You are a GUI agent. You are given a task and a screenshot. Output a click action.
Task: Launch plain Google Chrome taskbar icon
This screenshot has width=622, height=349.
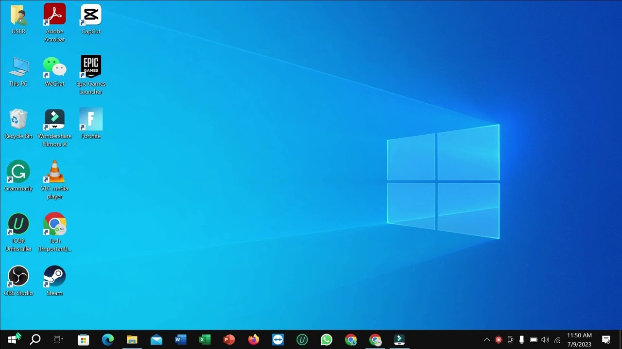[x=351, y=340]
